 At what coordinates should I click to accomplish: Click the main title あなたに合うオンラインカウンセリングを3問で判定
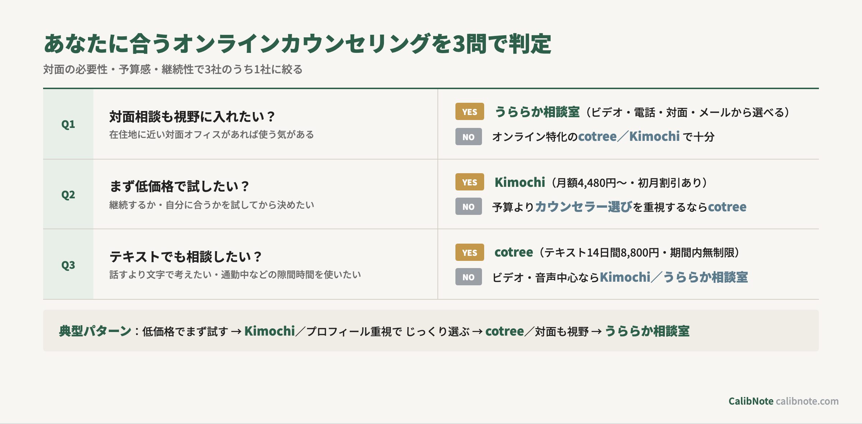pos(297,44)
